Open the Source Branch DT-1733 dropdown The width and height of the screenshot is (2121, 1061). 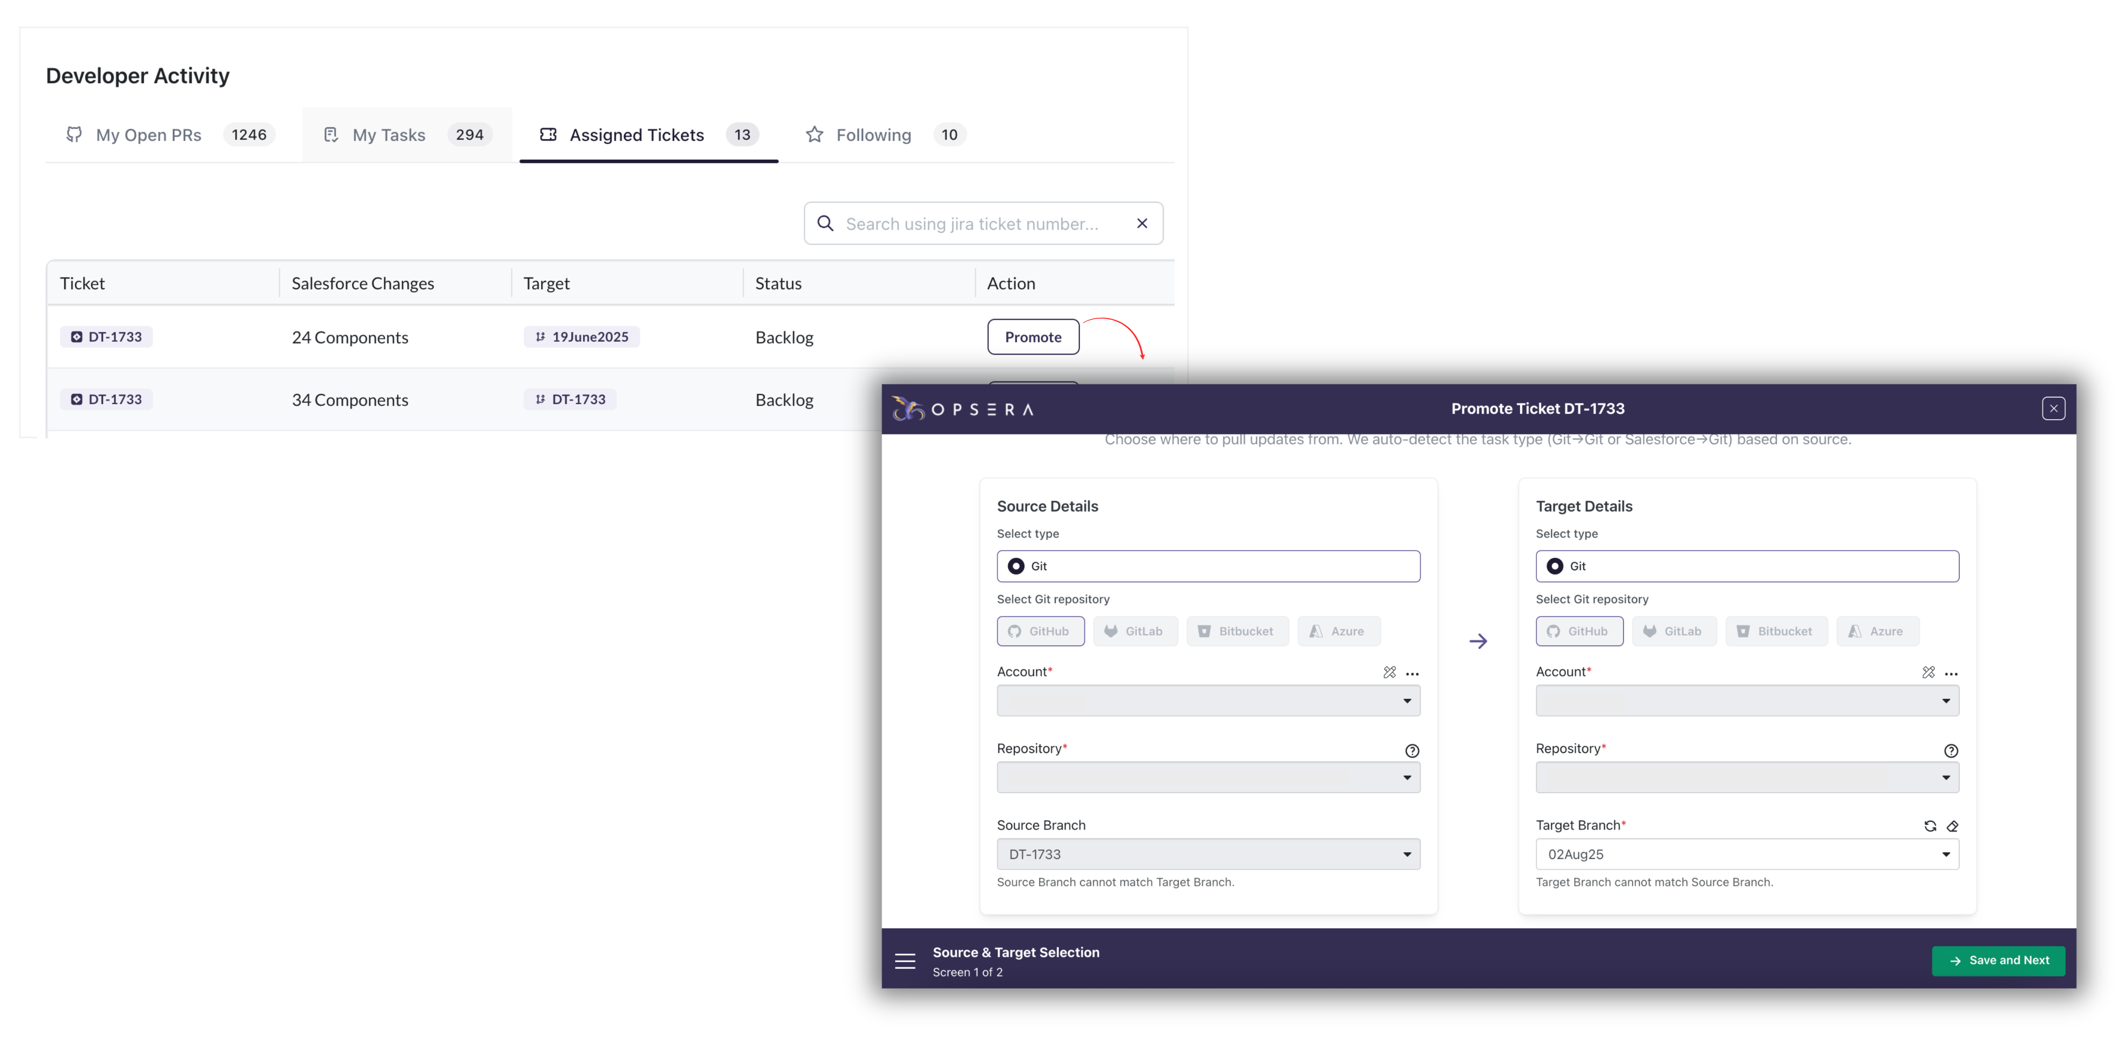1208,854
